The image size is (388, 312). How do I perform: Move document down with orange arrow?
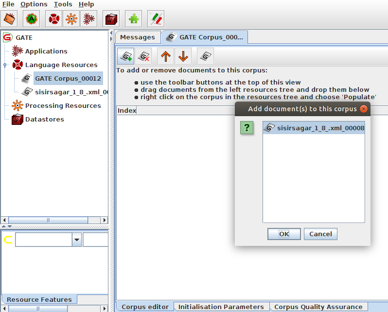(183, 56)
